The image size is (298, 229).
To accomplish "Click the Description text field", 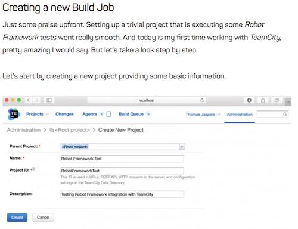I will 122,194.
